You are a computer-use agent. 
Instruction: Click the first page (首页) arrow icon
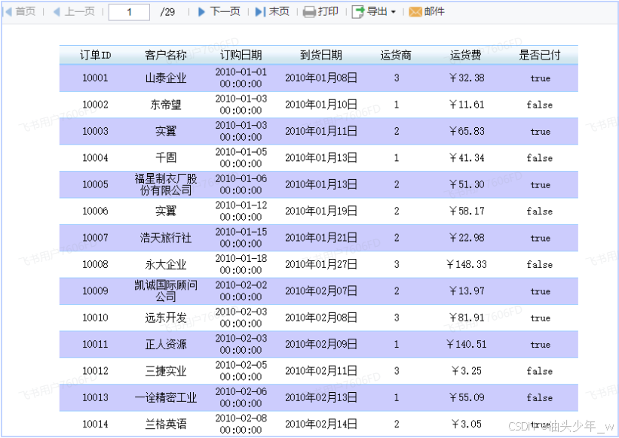coord(8,11)
